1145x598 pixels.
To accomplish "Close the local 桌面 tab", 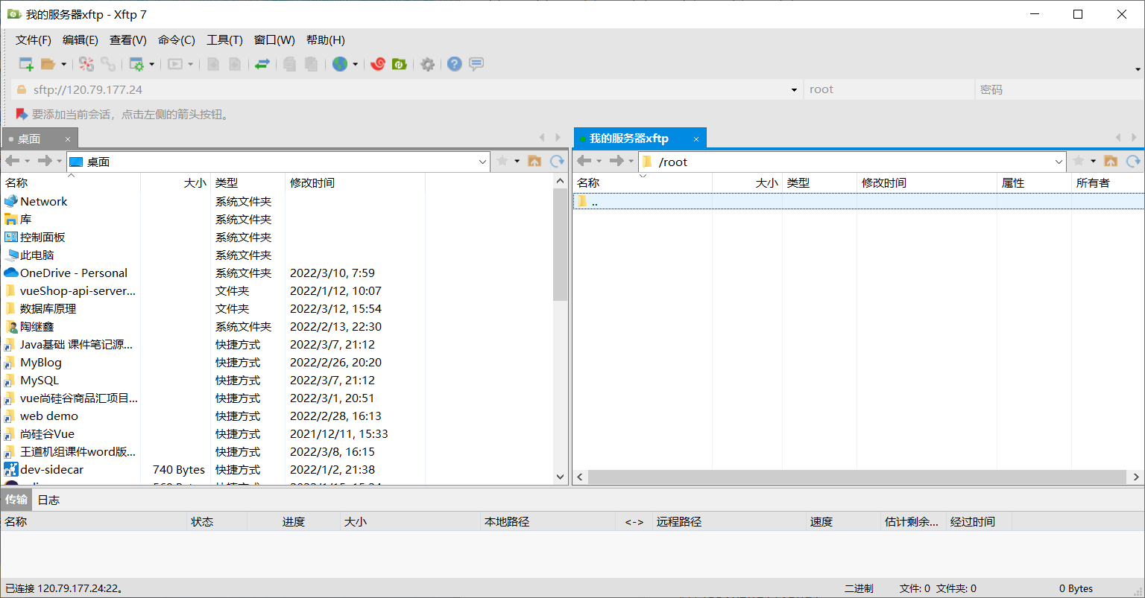I will (68, 139).
